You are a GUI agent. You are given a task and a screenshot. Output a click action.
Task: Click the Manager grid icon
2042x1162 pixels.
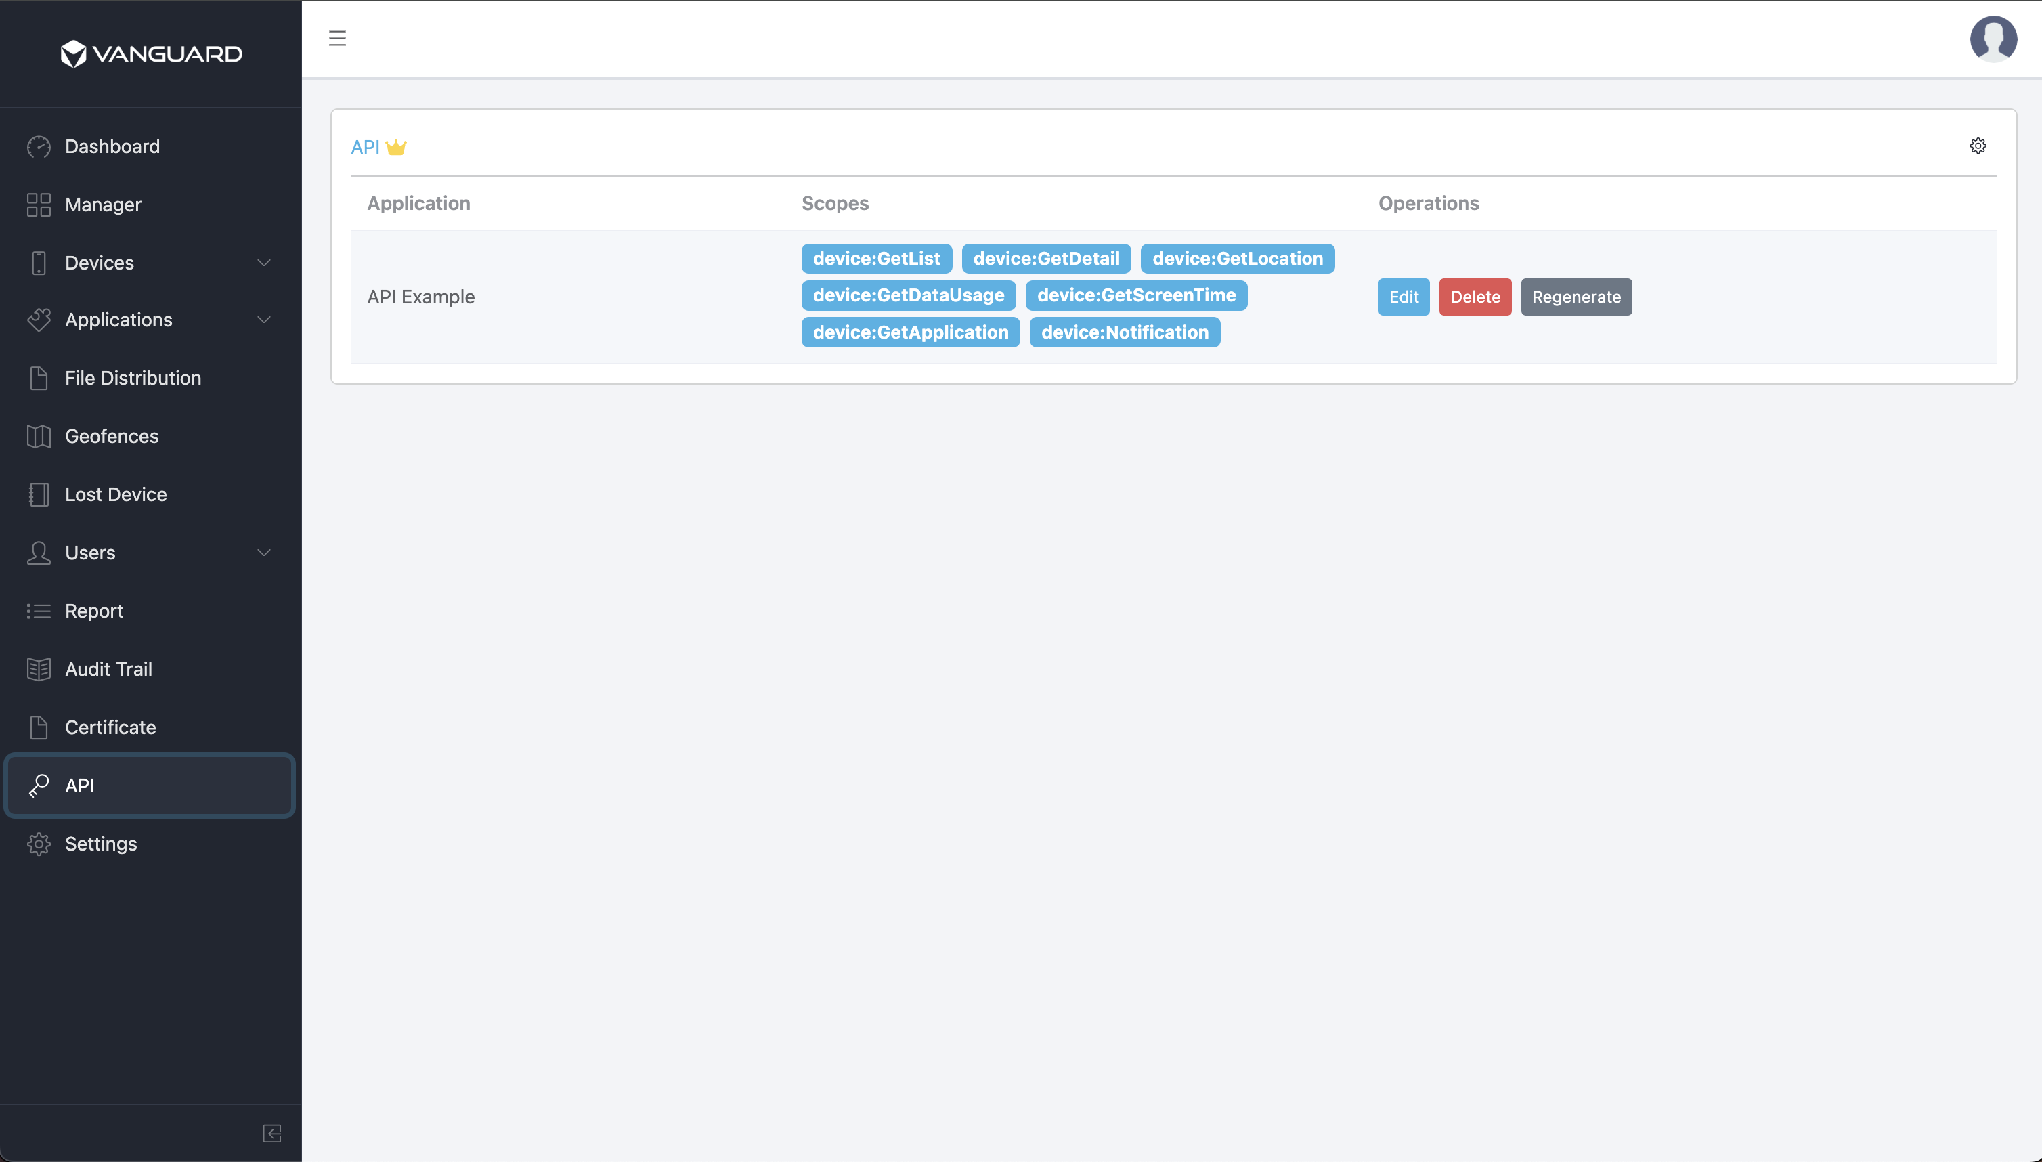pos(39,205)
